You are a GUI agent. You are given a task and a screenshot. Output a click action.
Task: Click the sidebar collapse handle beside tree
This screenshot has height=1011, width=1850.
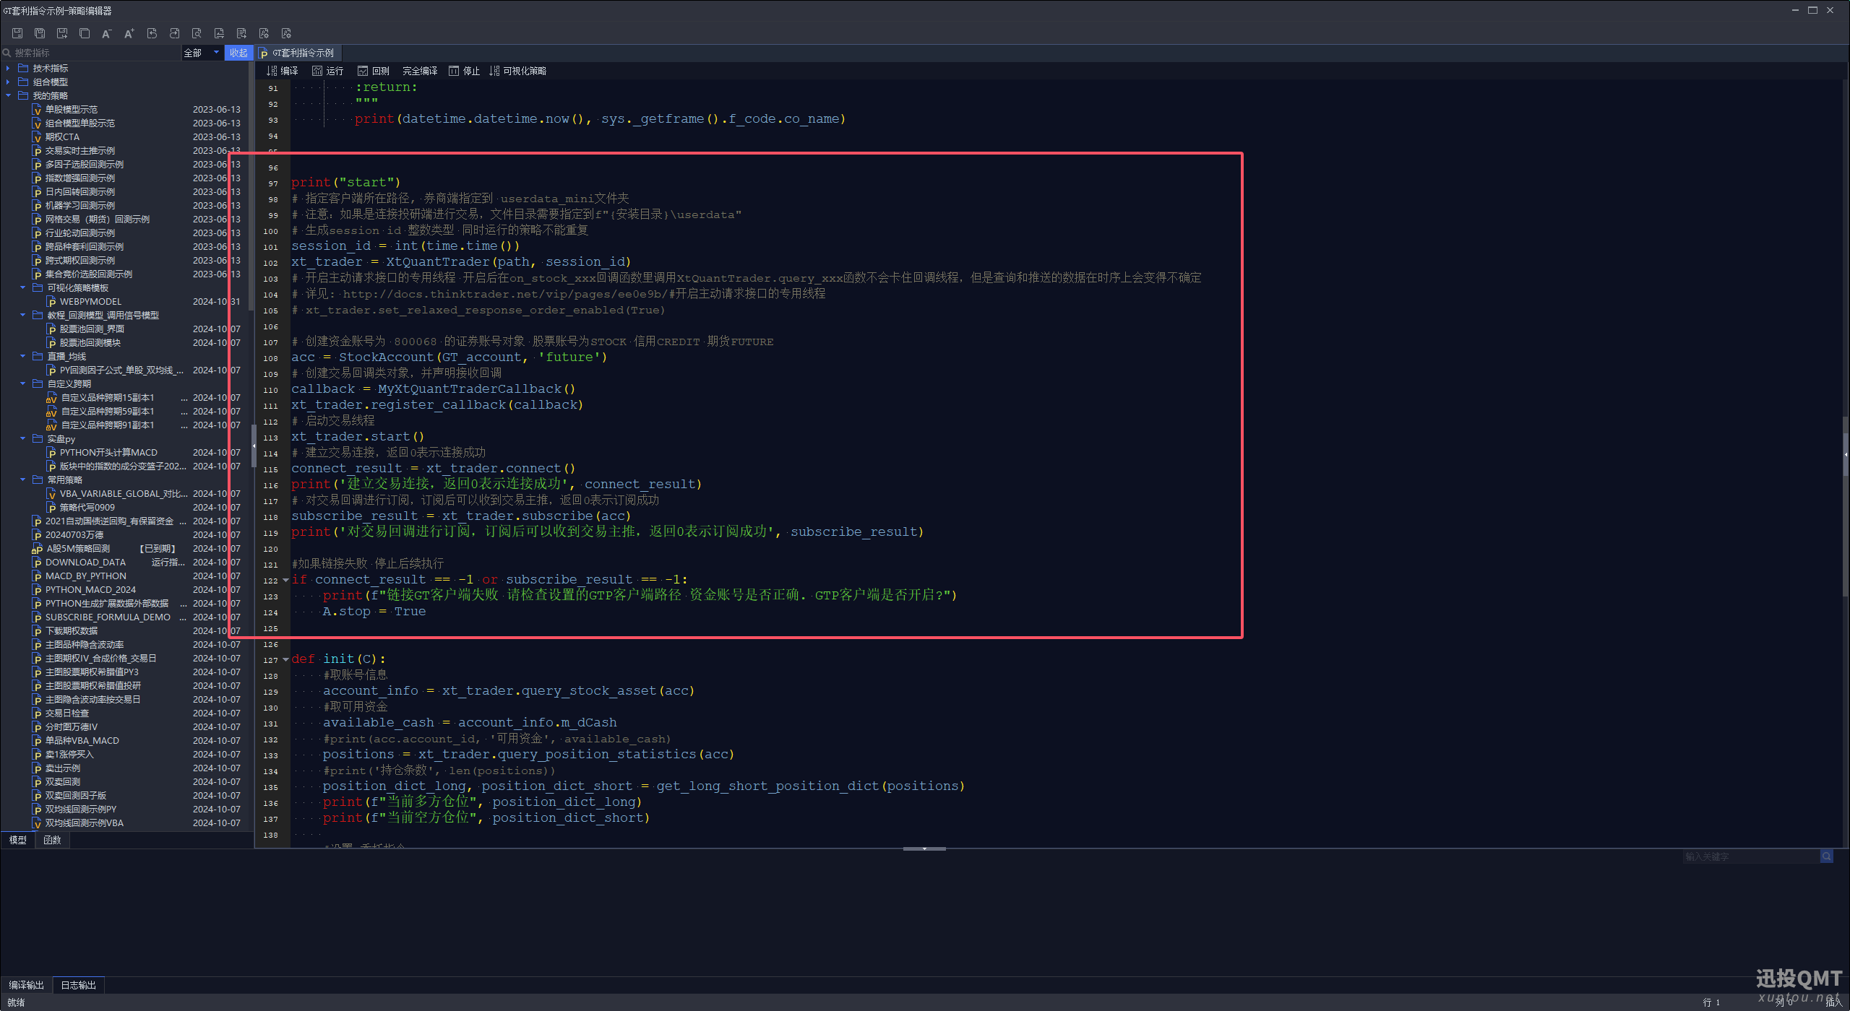pyautogui.click(x=254, y=446)
